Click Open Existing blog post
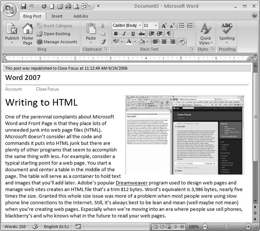The image size is (260, 231). coord(53,34)
